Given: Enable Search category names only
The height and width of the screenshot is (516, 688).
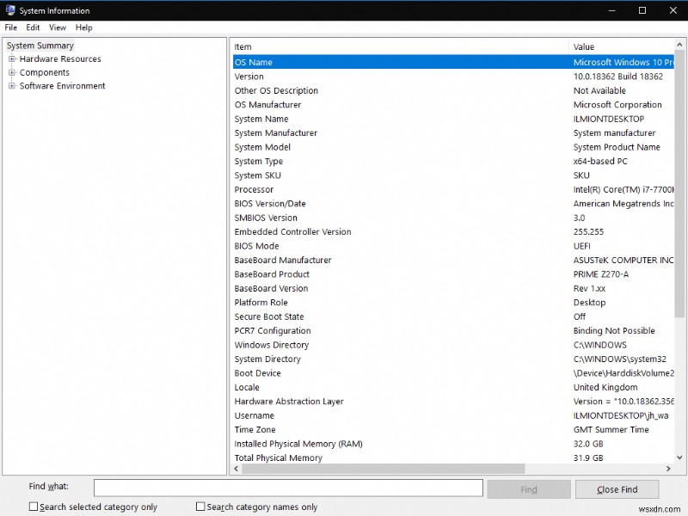Looking at the screenshot, I should (x=200, y=506).
